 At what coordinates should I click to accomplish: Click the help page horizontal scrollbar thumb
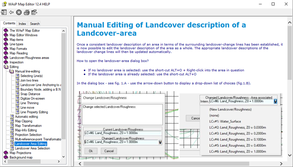[x=166, y=164]
